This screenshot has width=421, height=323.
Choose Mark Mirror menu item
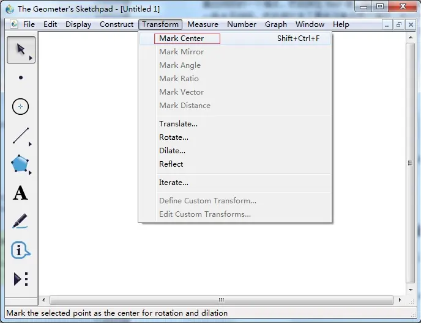tap(235, 52)
